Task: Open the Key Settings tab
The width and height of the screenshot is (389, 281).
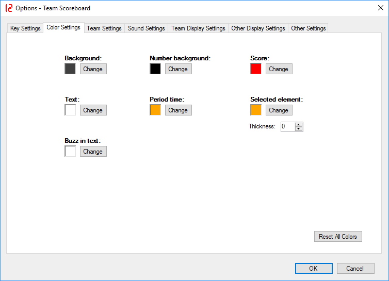Action: coord(25,28)
